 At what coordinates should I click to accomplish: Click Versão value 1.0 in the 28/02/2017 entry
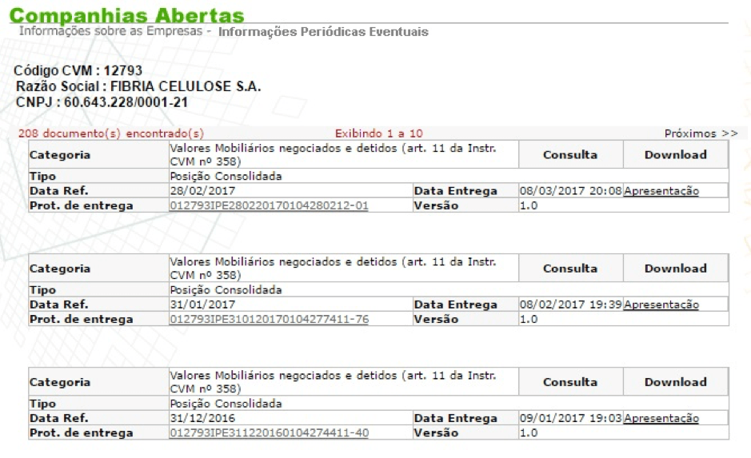[x=529, y=205]
